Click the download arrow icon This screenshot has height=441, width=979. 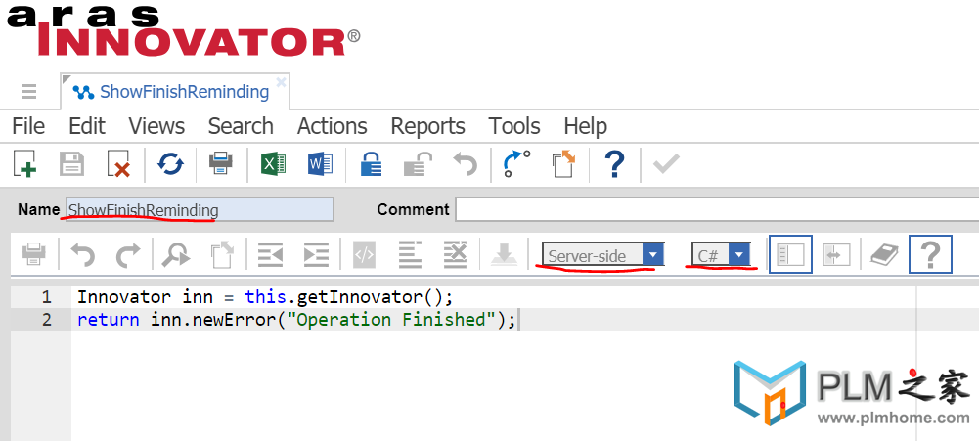tap(504, 254)
